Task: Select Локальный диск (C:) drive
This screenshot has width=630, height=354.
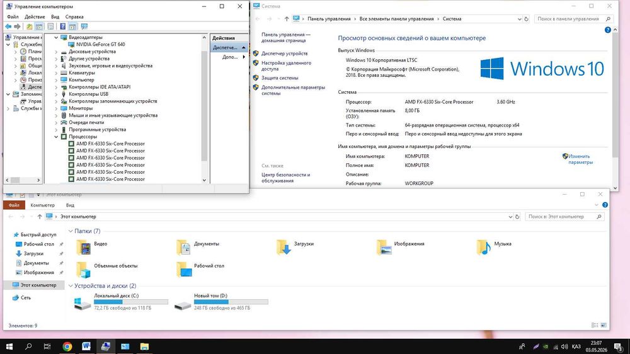Action: coord(121,302)
